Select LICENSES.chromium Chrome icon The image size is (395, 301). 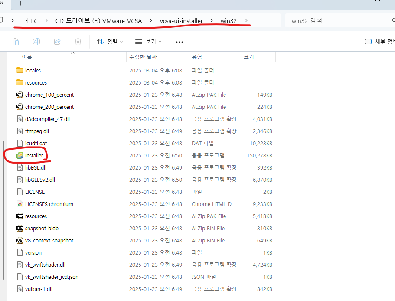point(20,204)
